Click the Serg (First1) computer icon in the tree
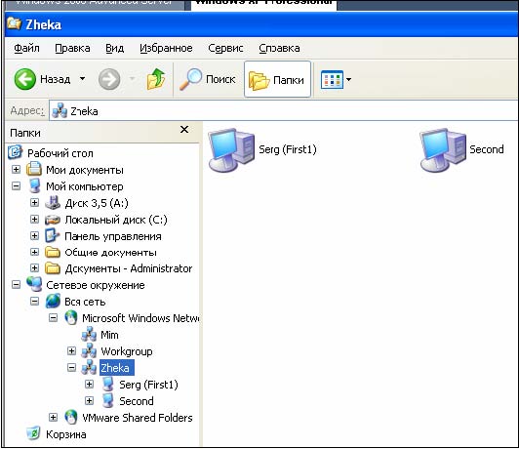519x449 pixels. (108, 385)
